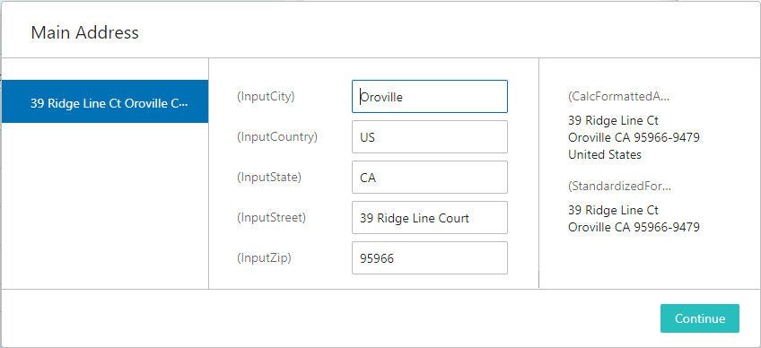Click the city/zip line under CalcFormatted heading

[634, 137]
